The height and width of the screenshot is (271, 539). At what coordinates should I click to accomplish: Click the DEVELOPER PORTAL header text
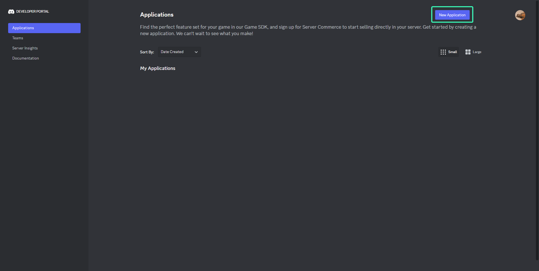(33, 12)
